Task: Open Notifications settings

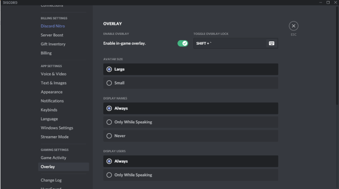Action: pyautogui.click(x=52, y=101)
